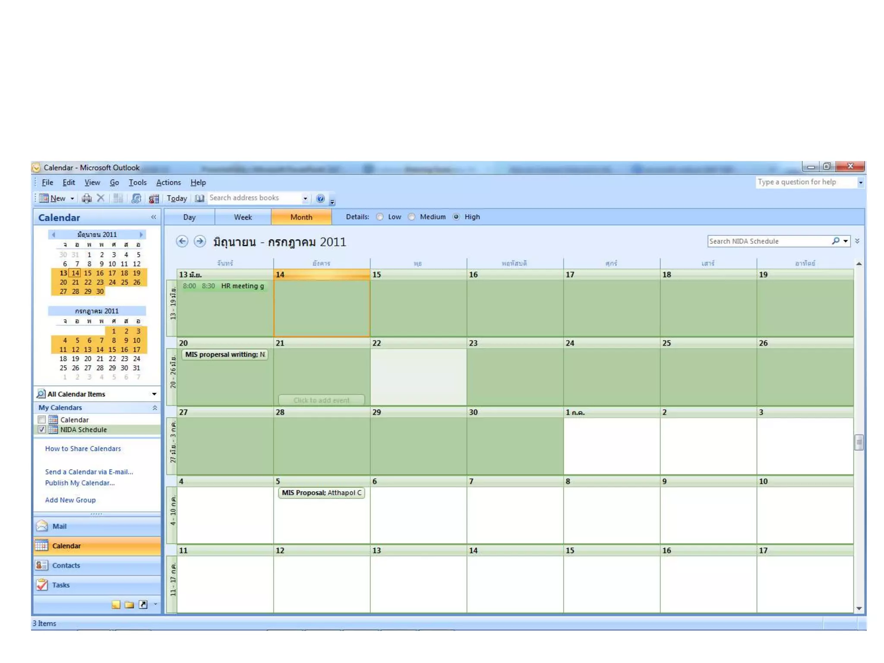The width and height of the screenshot is (884, 663).
Task: Open the Address Book icon
Action: pos(199,198)
